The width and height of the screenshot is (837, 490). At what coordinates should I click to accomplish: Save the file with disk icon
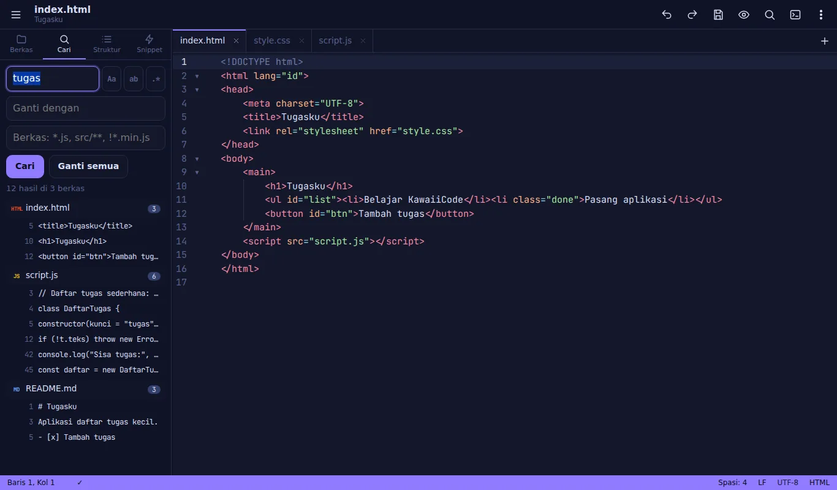[x=718, y=15]
